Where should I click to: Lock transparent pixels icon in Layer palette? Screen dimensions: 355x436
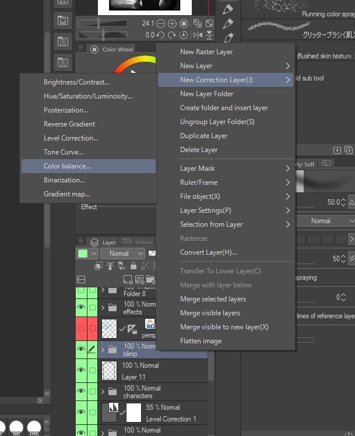(145, 266)
